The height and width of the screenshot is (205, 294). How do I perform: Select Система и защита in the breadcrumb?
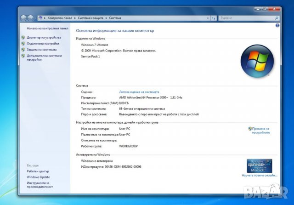[91, 18]
